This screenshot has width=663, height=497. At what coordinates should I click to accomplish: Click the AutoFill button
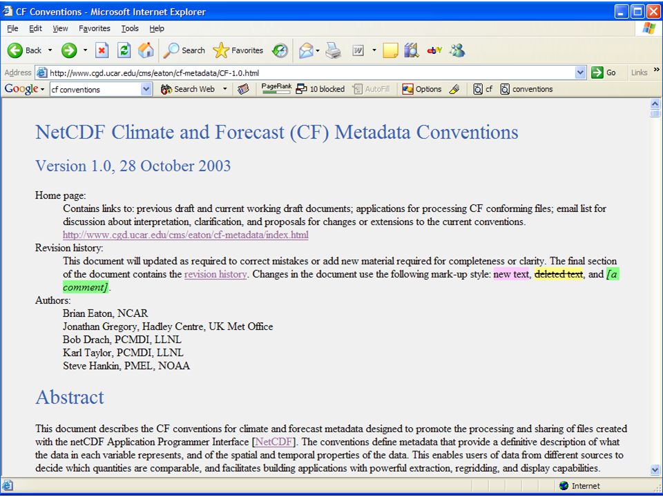[371, 89]
